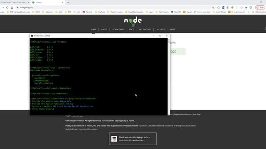Bookmark this page with the star icon

[213, 7]
